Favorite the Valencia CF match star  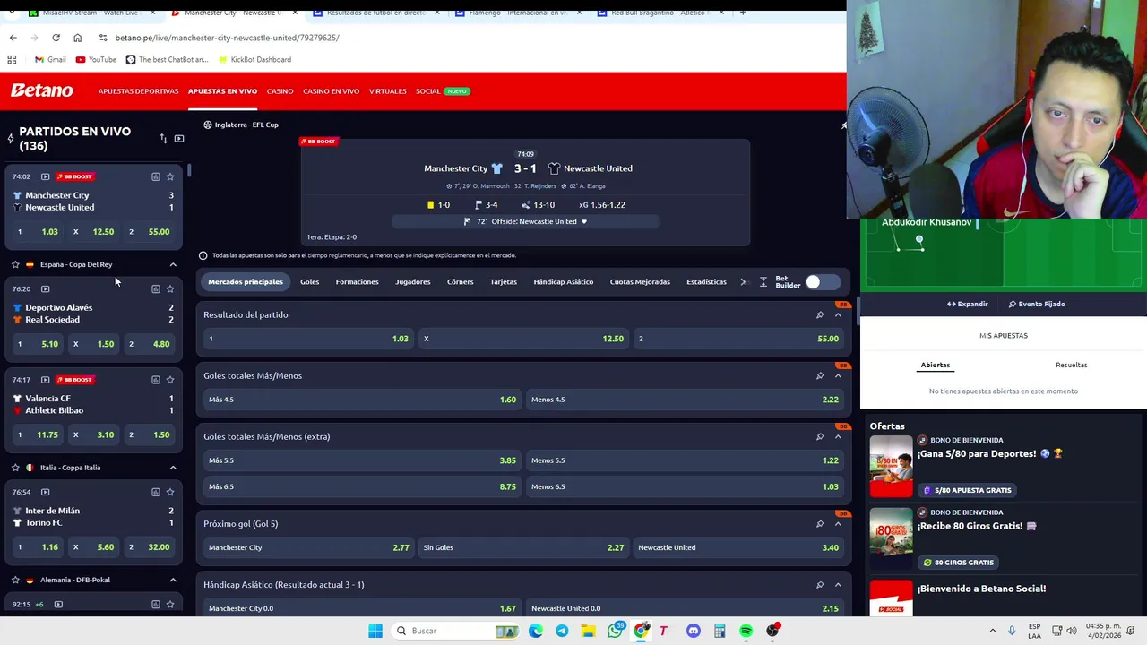click(170, 379)
